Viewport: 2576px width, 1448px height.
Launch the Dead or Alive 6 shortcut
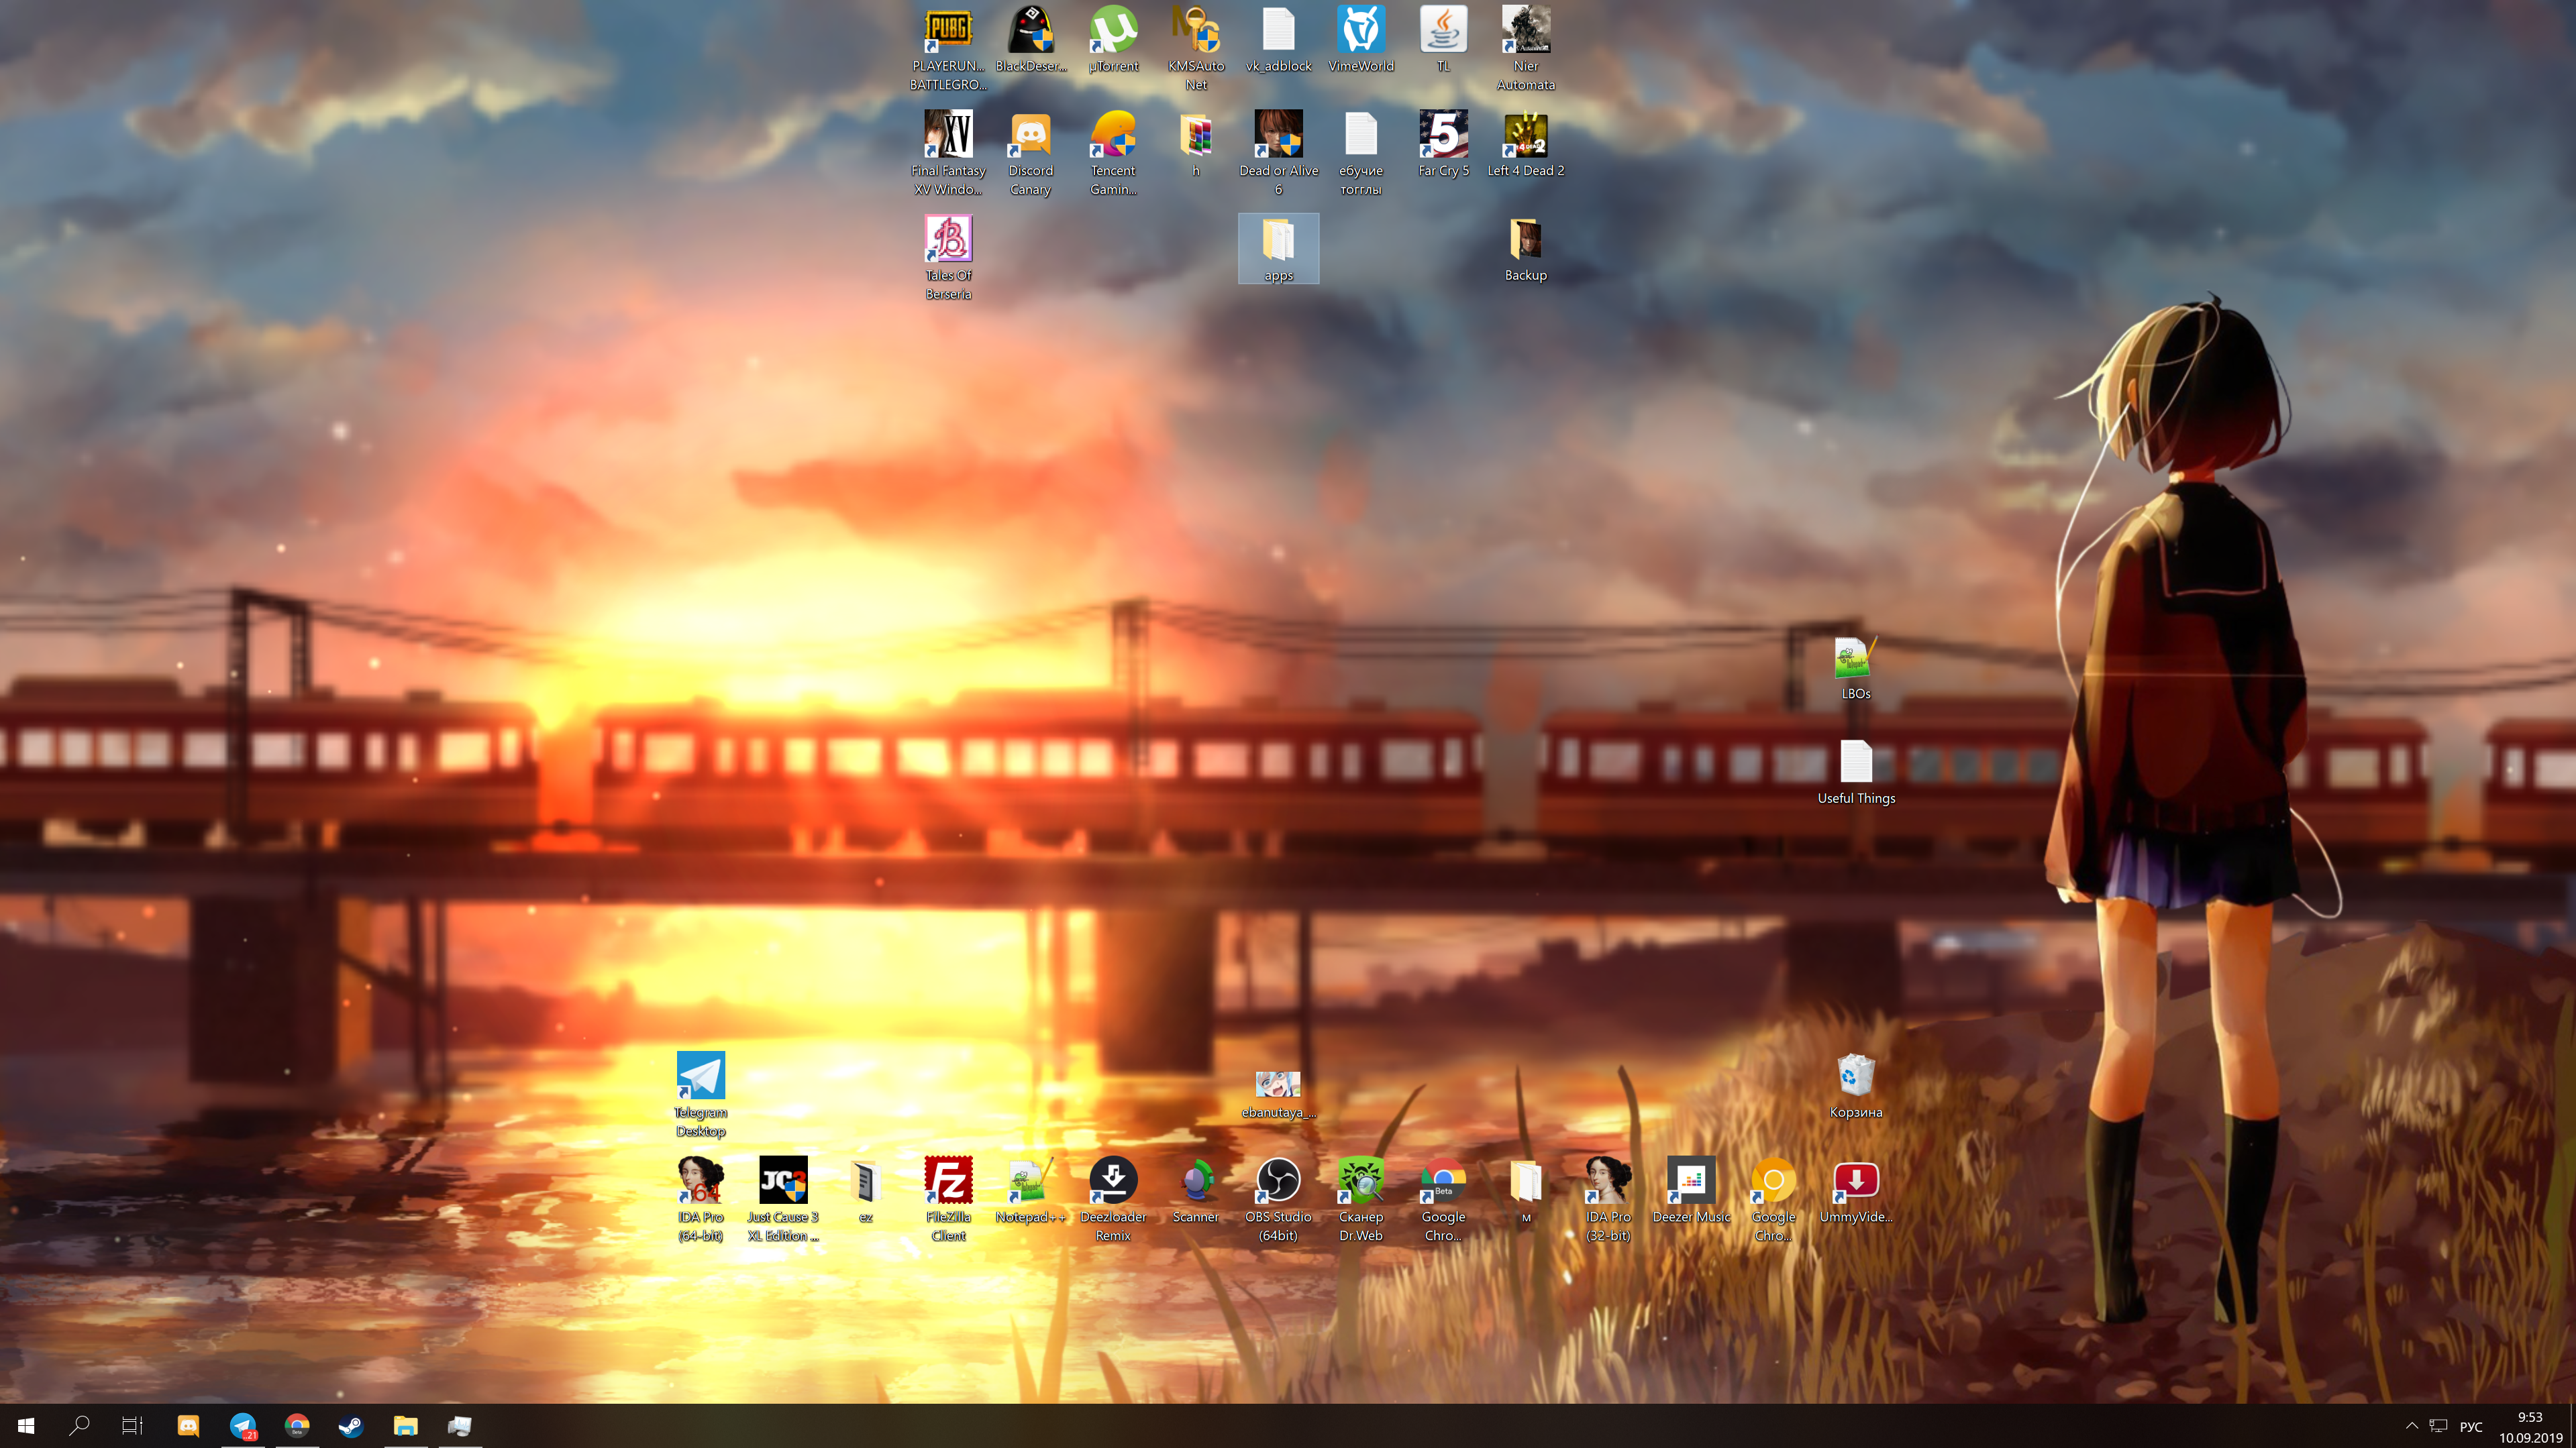[1278, 153]
